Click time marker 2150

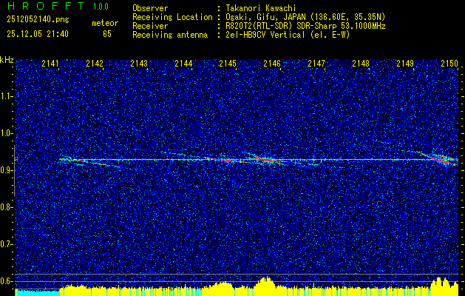449,63
